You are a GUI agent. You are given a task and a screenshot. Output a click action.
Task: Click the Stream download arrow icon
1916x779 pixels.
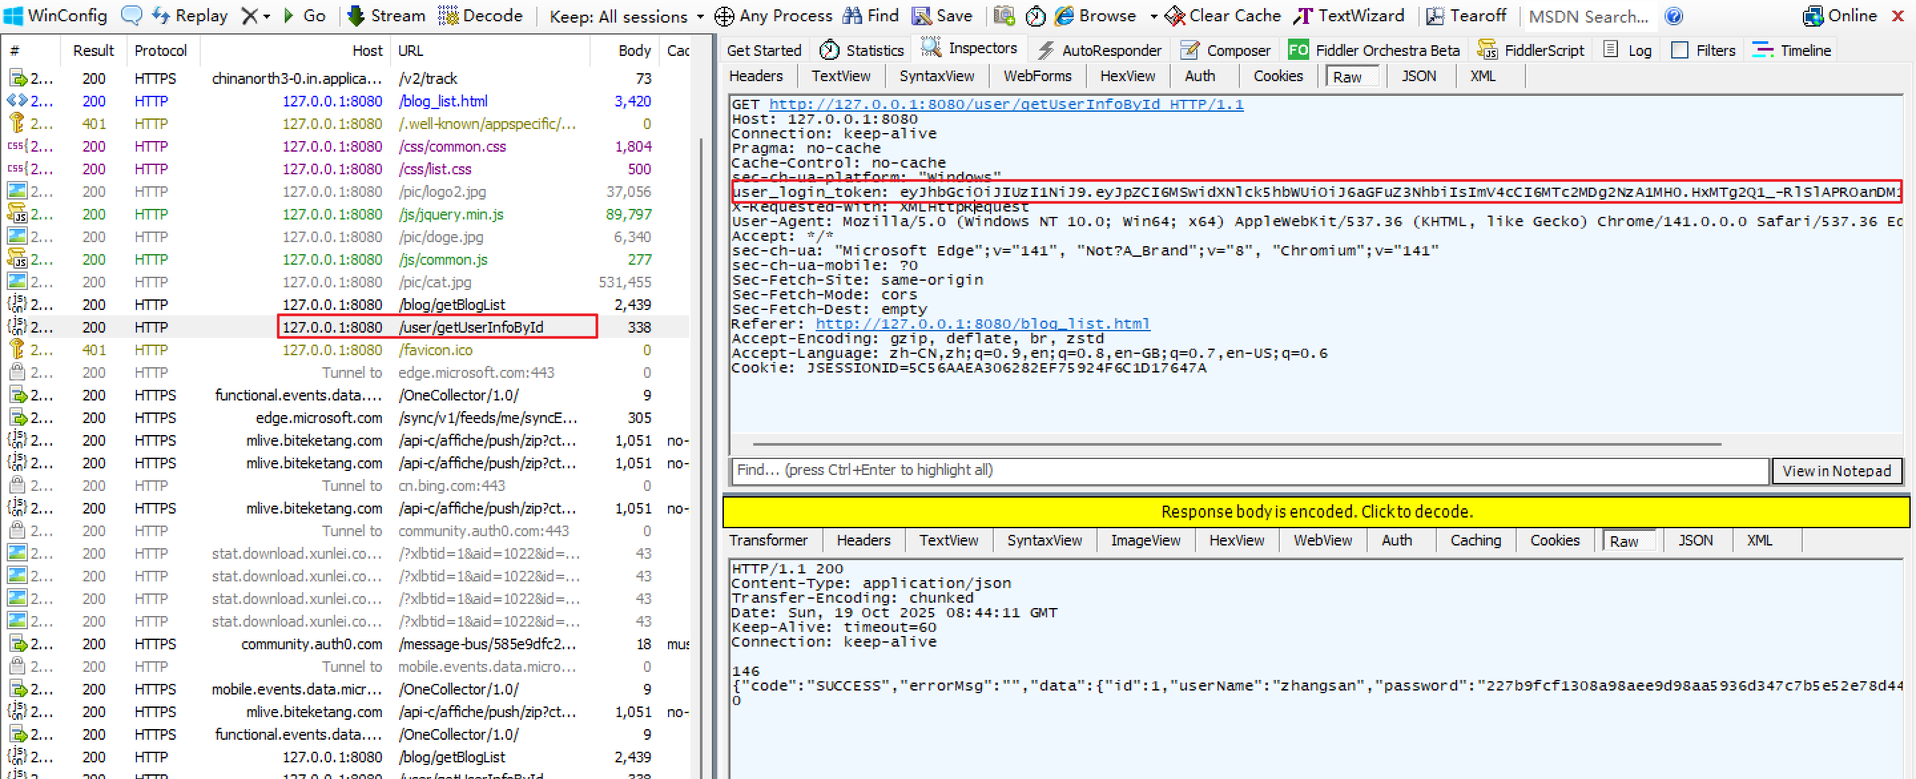coord(357,15)
